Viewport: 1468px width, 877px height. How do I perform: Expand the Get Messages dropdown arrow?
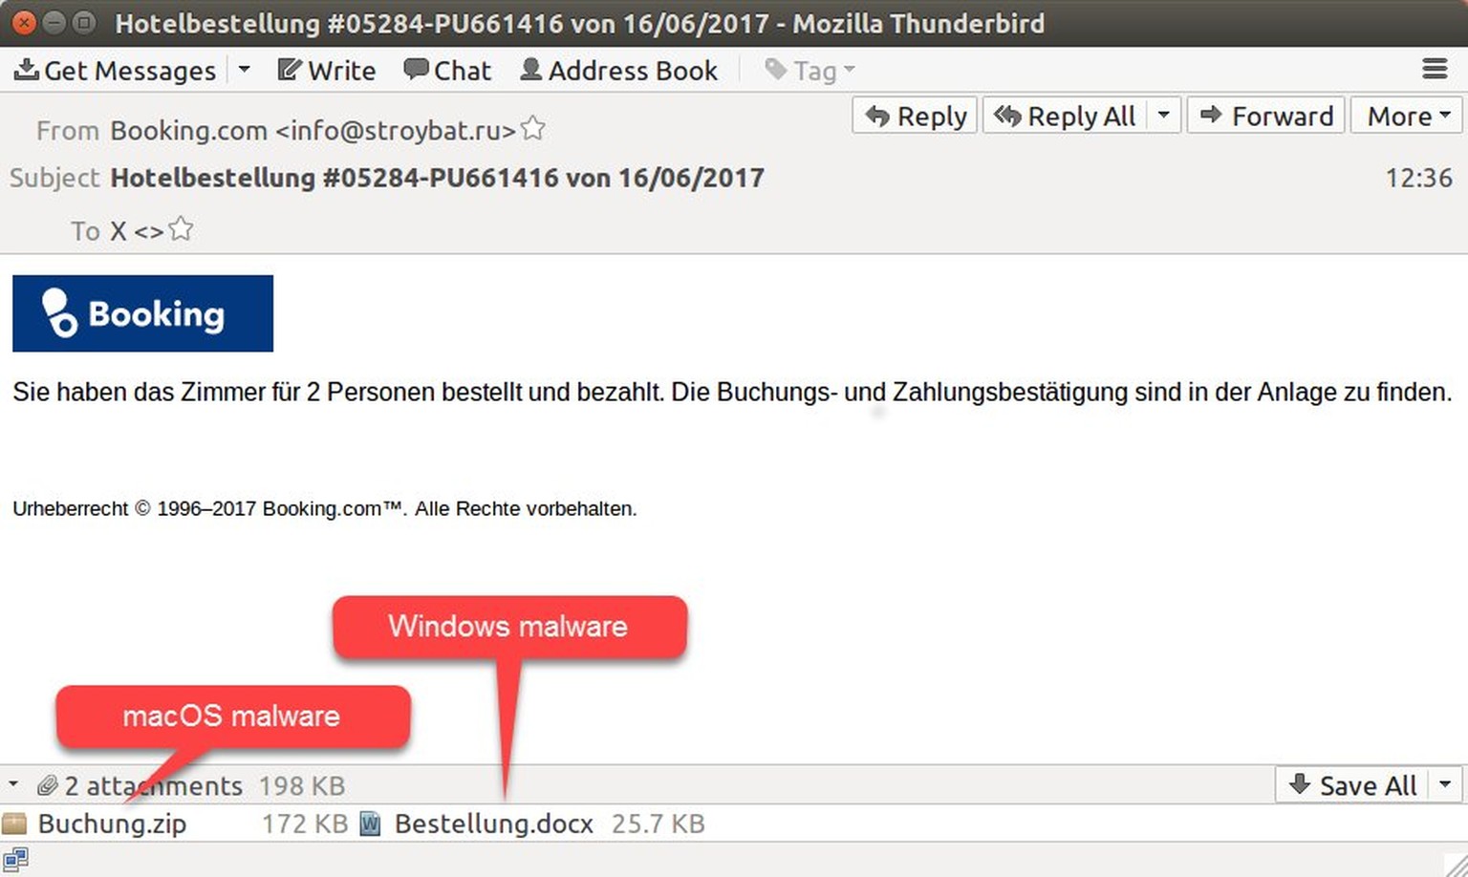click(x=244, y=69)
